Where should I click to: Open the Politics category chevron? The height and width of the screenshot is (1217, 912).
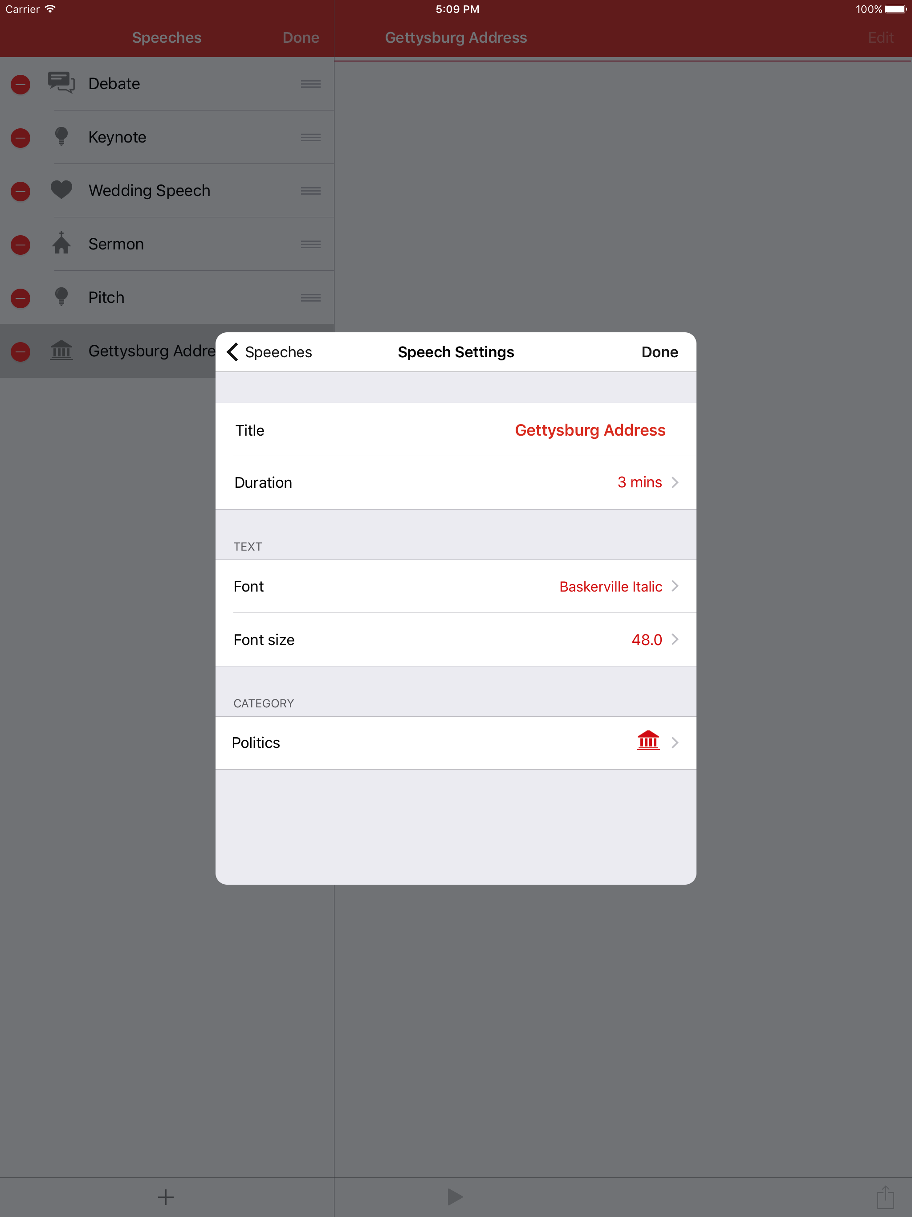(675, 743)
